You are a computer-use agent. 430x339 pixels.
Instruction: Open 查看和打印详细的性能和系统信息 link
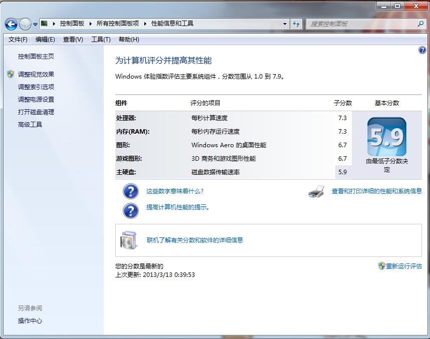pos(377,191)
